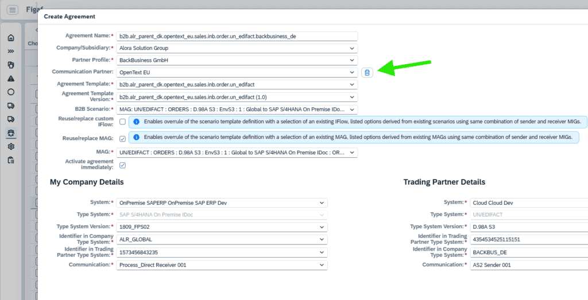Go to the Home icon in sidebar
The width and height of the screenshot is (588, 300).
(x=11, y=38)
